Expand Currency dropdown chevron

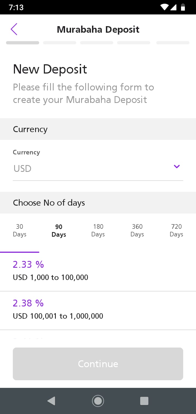click(177, 166)
